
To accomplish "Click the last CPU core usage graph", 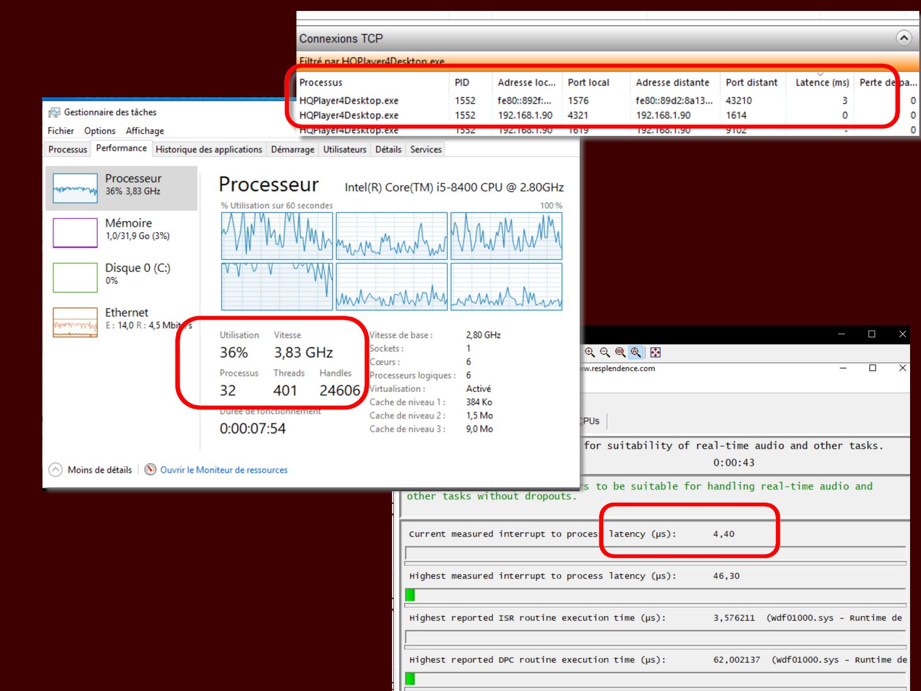I will click(x=506, y=287).
